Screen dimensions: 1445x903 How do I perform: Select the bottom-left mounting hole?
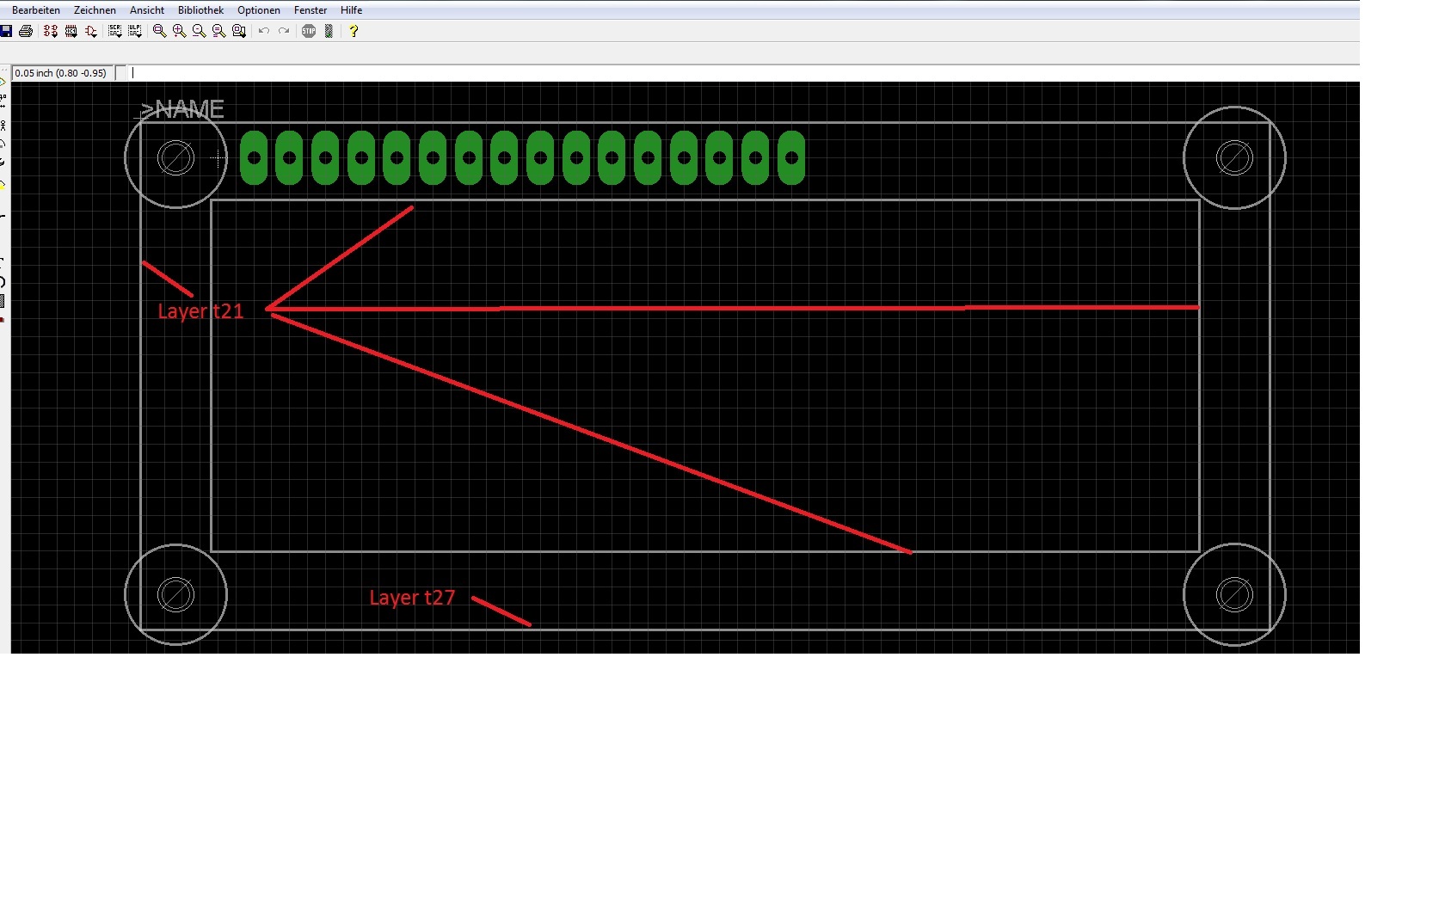[176, 594]
